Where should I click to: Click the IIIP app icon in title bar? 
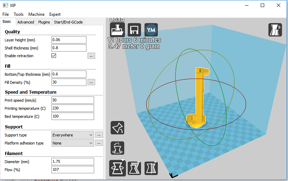(5, 5)
